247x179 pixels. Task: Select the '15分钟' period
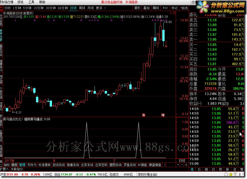point(39,8)
